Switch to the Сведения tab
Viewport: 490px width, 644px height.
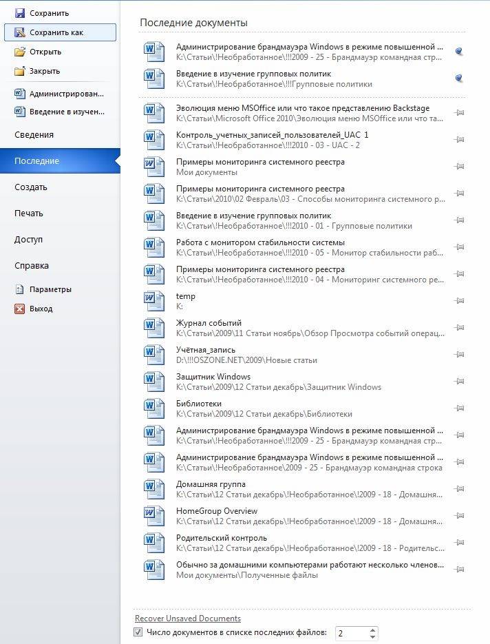[x=34, y=135]
